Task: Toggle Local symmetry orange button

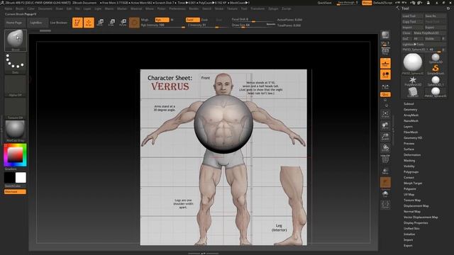Action: (385, 75)
